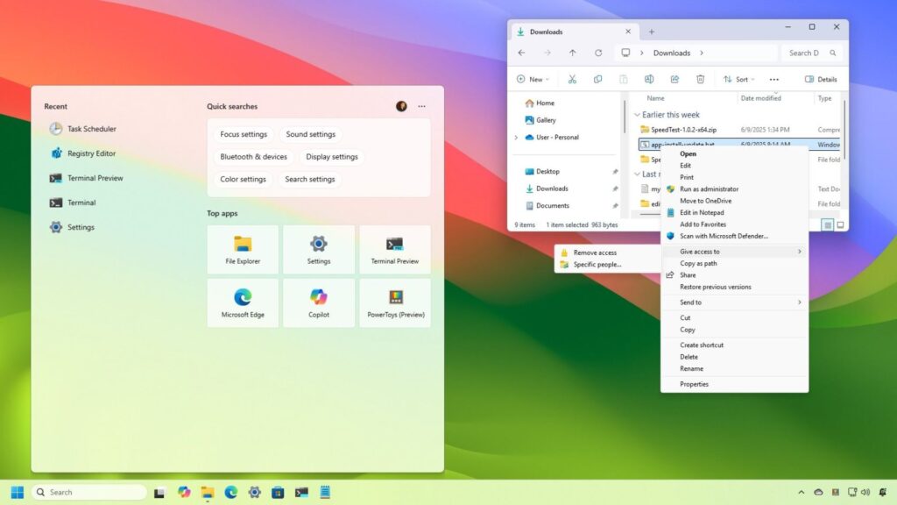The height and width of the screenshot is (505, 897).
Task: Open Microsoft Edge from Top apps
Action: pos(243,302)
